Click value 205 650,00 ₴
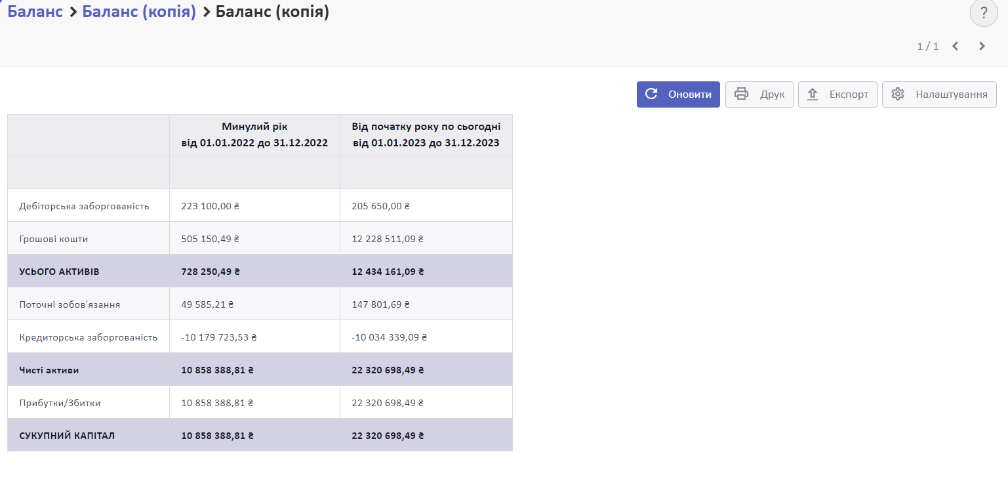The width and height of the screenshot is (1008, 477). 381,206
